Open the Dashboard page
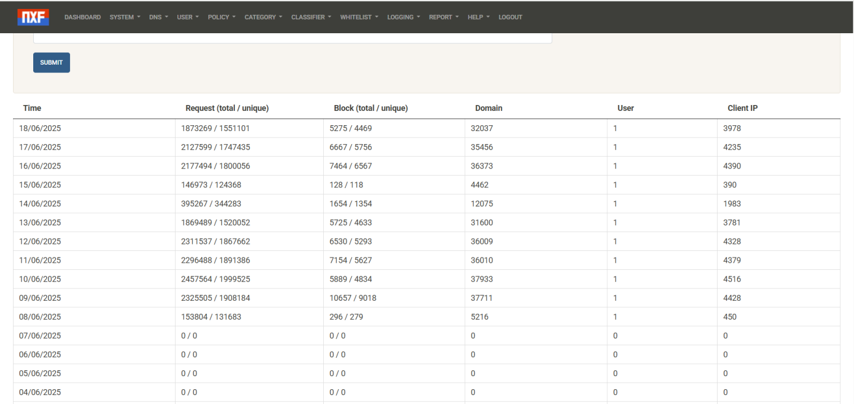 (82, 17)
